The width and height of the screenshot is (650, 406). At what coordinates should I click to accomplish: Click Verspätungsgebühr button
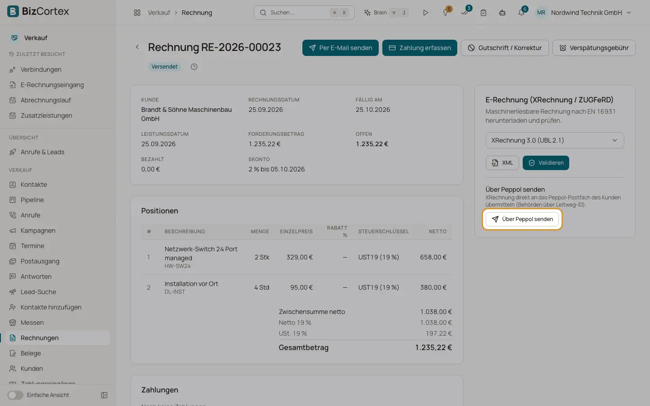pyautogui.click(x=594, y=48)
